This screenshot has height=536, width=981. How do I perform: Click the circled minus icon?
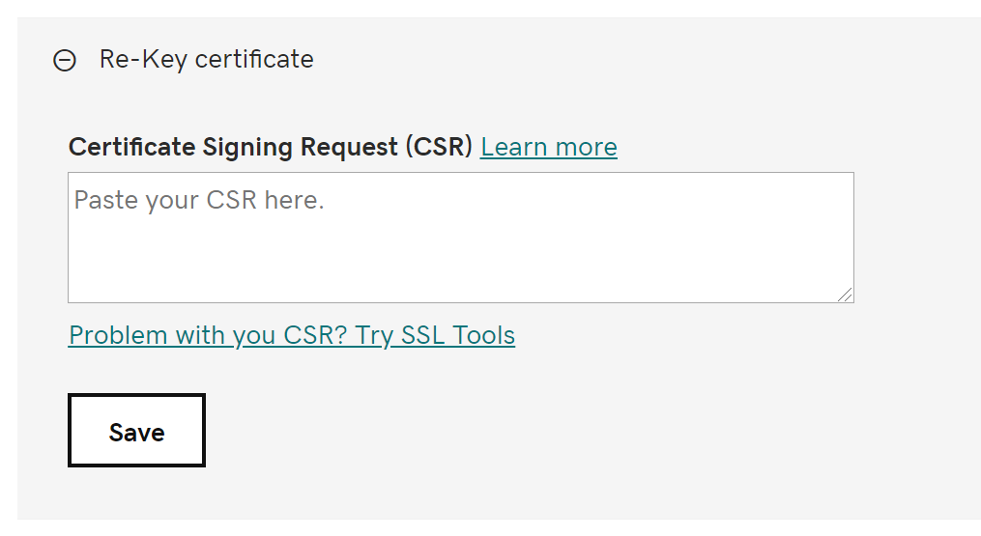point(65,61)
